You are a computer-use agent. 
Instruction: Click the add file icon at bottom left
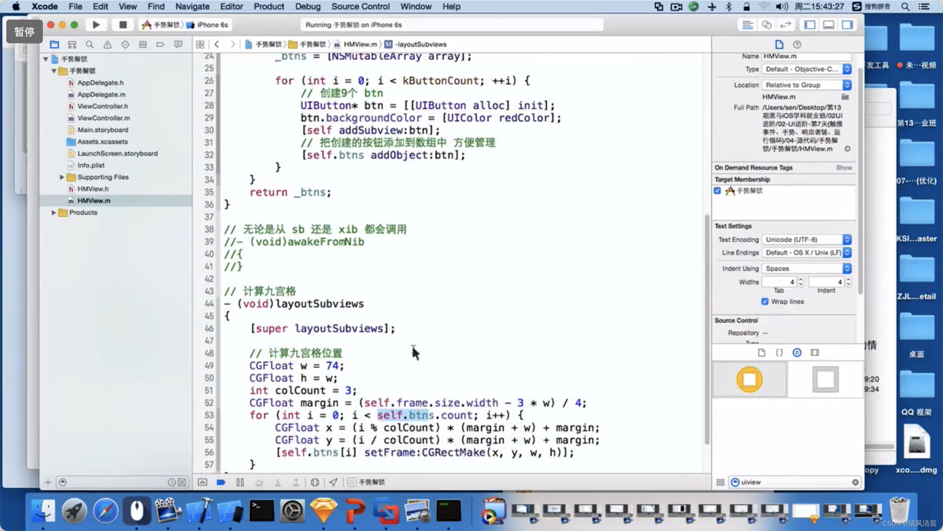48,481
